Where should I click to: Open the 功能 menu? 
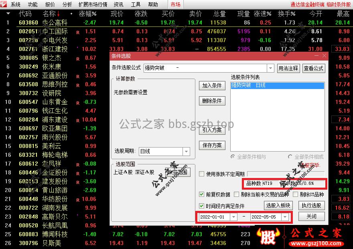[32, 4]
